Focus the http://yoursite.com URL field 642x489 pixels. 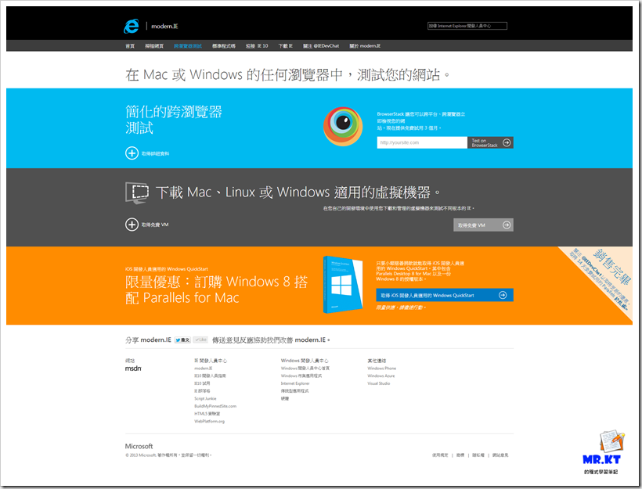422,142
